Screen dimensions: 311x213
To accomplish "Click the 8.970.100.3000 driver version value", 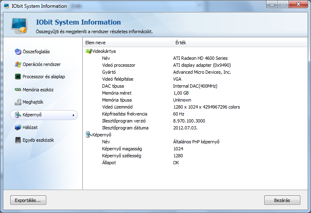I will (189, 121).
